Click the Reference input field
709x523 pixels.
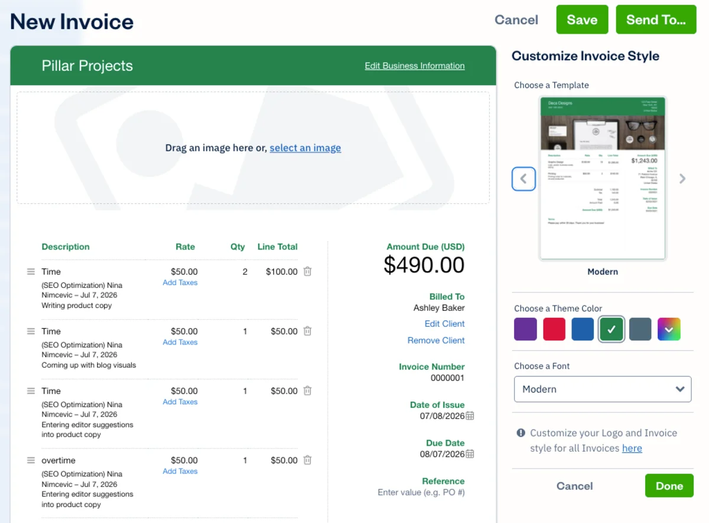[421, 492]
